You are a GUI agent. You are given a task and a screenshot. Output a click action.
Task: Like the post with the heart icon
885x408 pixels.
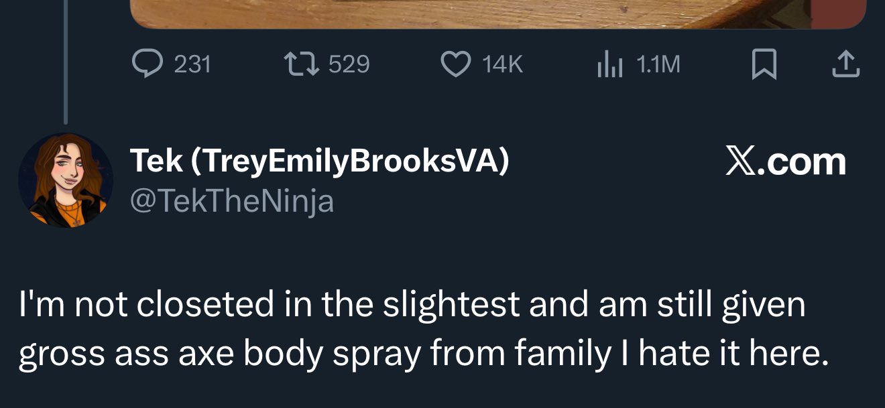tap(455, 64)
